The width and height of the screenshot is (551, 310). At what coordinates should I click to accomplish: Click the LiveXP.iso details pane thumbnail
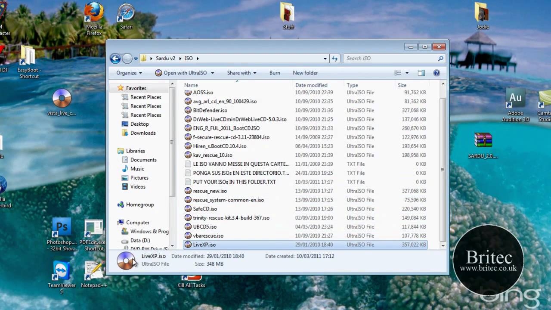[126, 260]
